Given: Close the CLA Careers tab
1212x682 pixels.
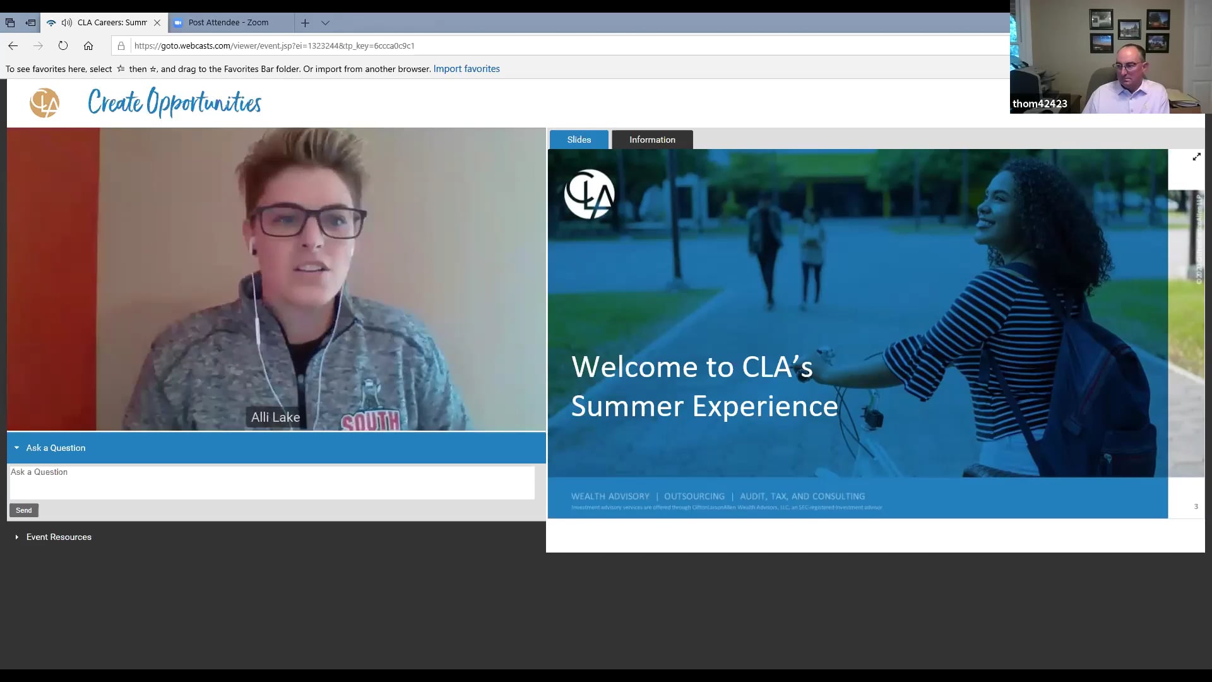Looking at the screenshot, I should (157, 23).
